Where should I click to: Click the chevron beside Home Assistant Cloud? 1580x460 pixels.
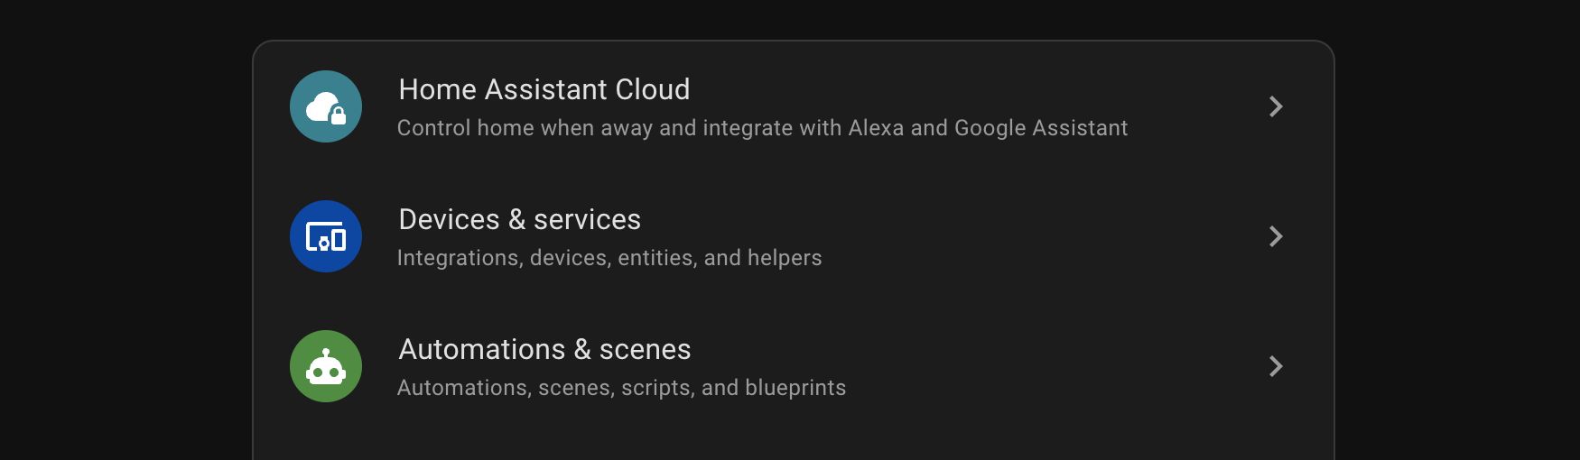[1275, 106]
